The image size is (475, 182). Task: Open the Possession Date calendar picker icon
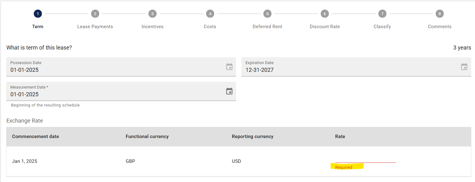[229, 67]
